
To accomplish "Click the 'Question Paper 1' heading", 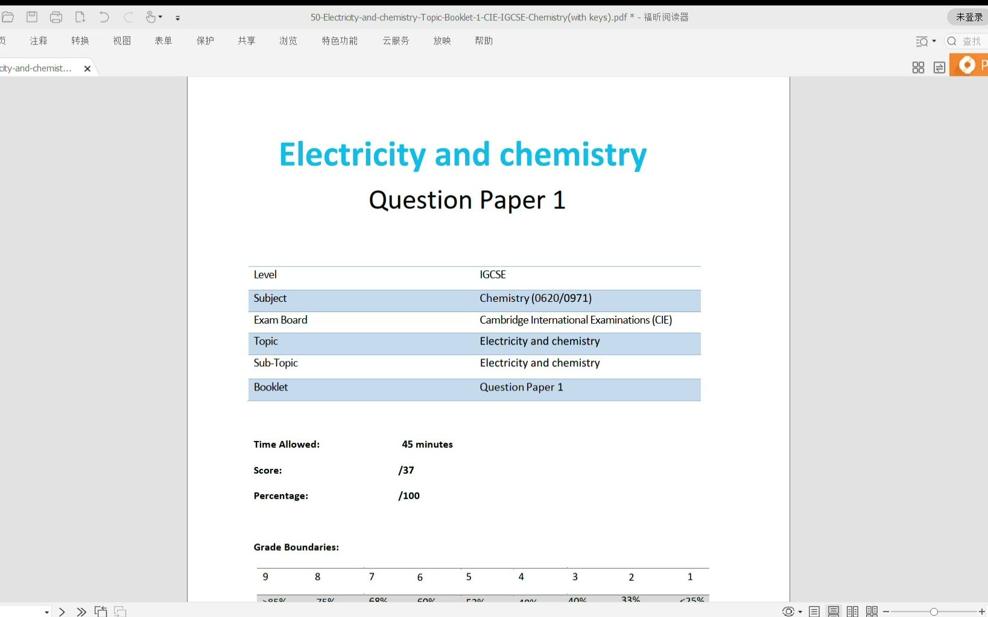I will click(467, 200).
